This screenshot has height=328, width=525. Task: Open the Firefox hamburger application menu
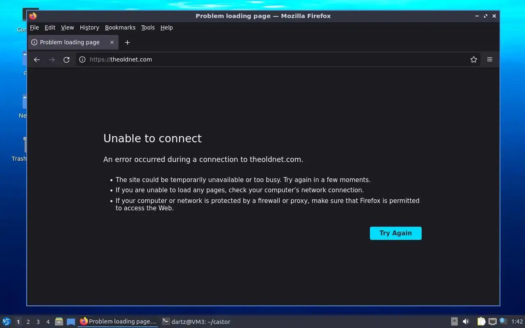(490, 59)
